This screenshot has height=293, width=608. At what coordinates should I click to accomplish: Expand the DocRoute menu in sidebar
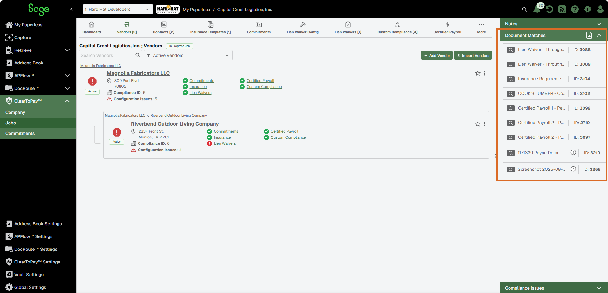point(67,88)
